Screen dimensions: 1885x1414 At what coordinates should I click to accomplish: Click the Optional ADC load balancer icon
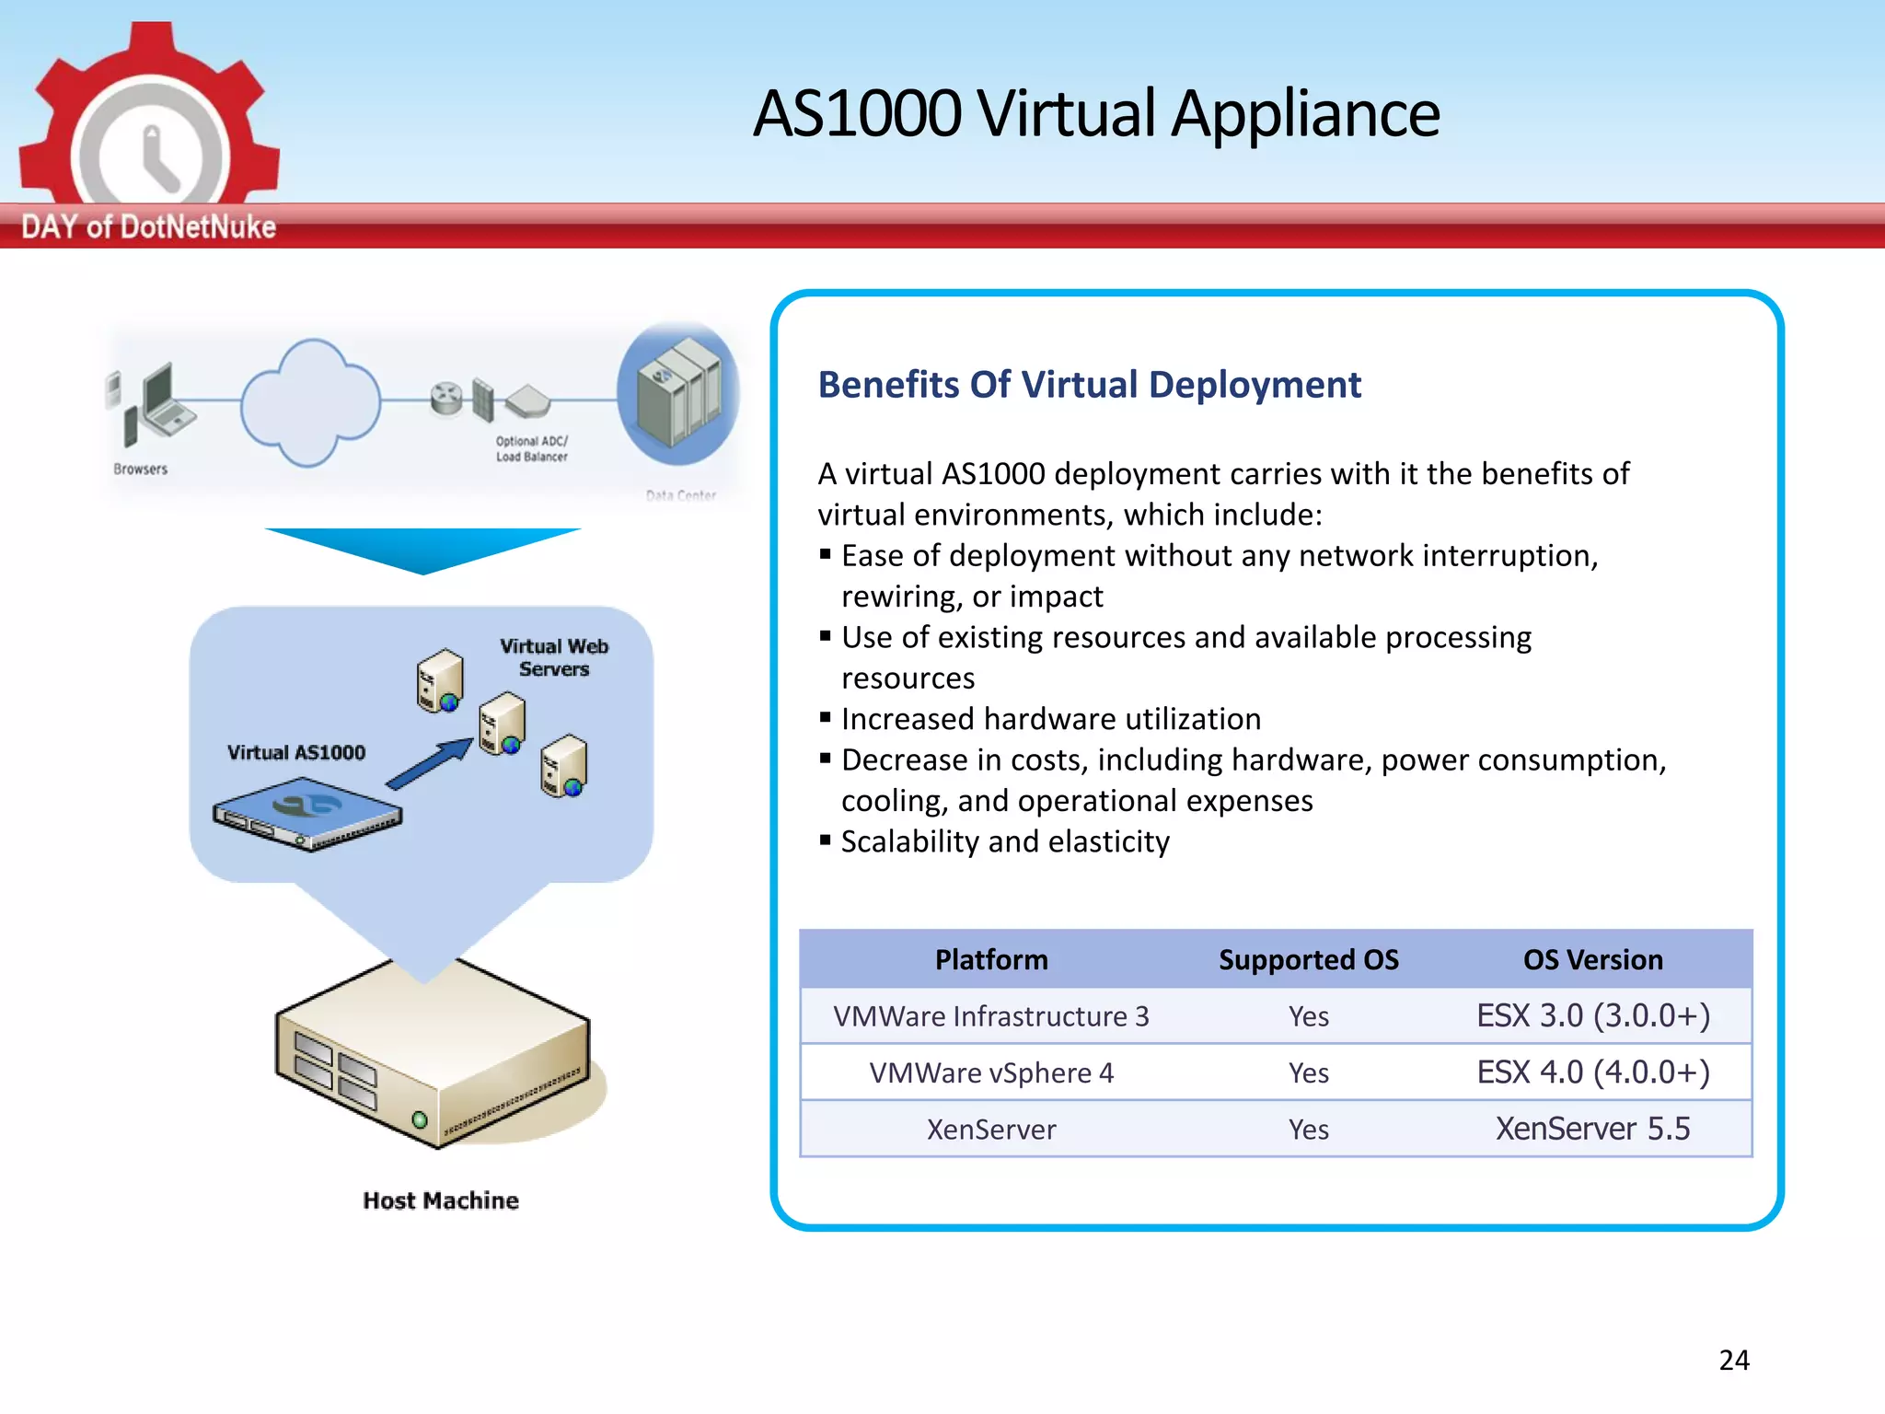coord(527,401)
